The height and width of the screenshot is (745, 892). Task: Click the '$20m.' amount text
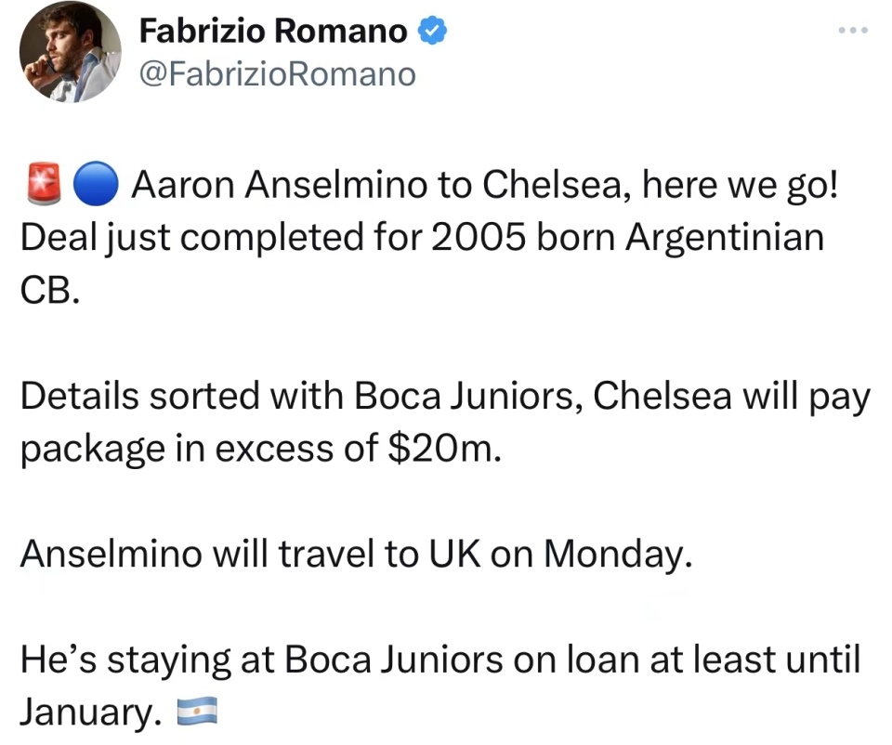click(444, 448)
